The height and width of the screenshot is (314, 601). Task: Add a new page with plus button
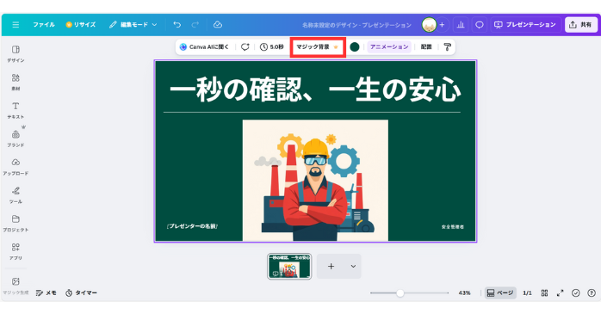coord(331,266)
